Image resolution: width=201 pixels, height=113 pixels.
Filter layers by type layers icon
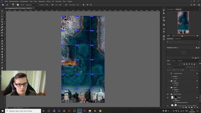coord(189,64)
